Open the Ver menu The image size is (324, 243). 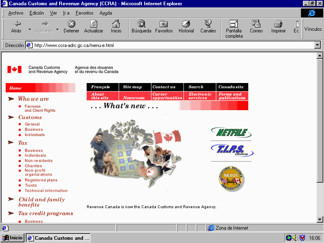pos(53,13)
